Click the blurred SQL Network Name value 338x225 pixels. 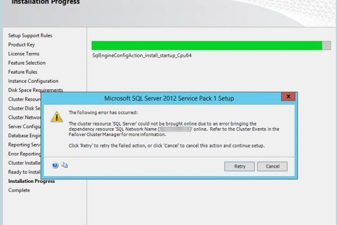pos(175,129)
